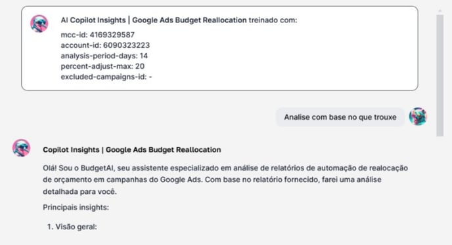
Task: Click 'detalhada para você.' in the response
Action: click(80, 191)
